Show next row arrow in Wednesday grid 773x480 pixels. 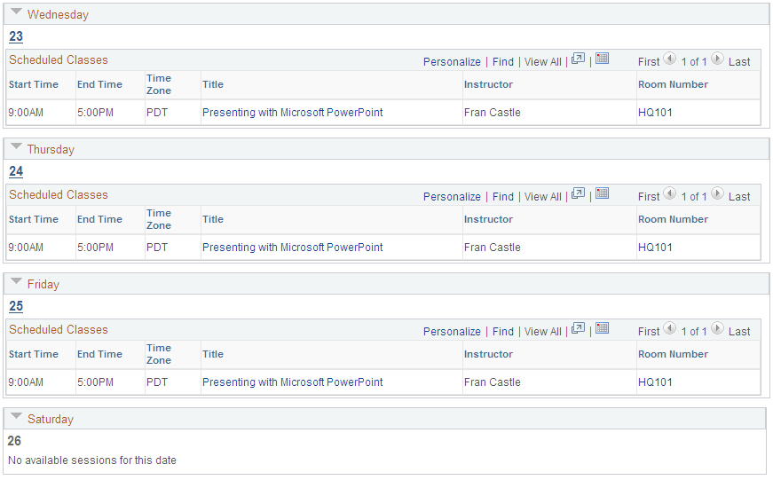point(717,59)
